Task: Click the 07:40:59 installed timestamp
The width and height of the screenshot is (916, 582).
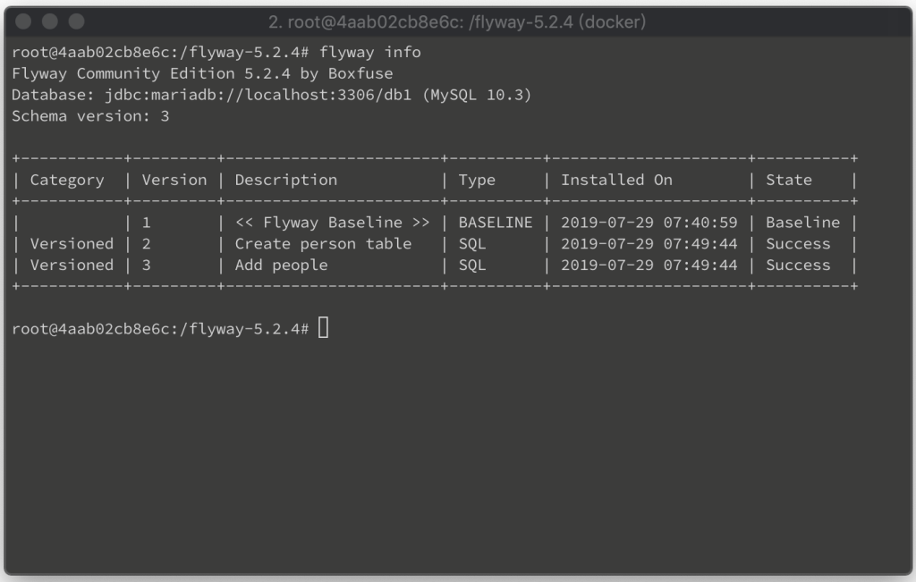Action: point(700,223)
